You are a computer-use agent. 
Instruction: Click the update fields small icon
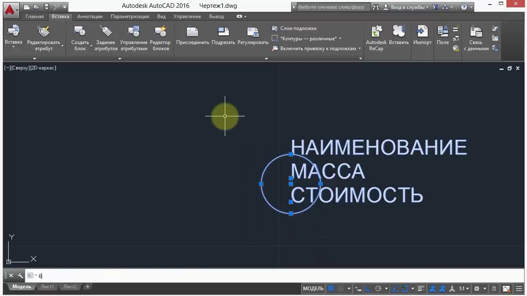tap(456, 29)
